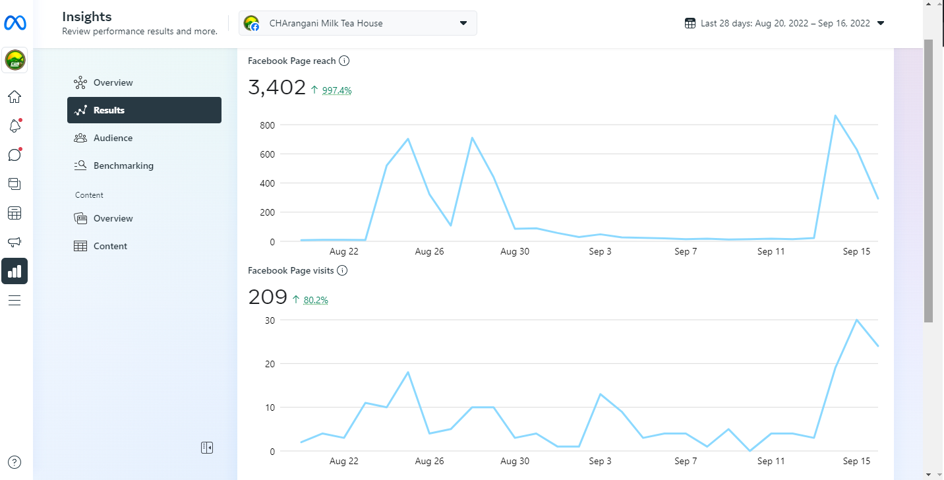Show info for Facebook Page visits
Image resolution: width=944 pixels, height=480 pixels.
tap(342, 270)
